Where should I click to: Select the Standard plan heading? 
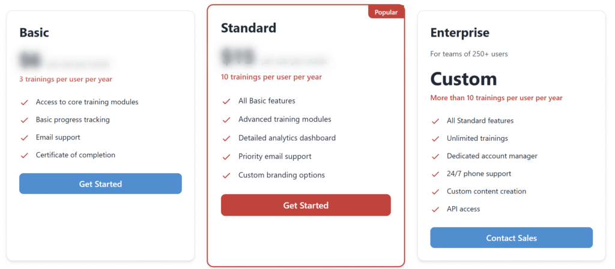249,28
